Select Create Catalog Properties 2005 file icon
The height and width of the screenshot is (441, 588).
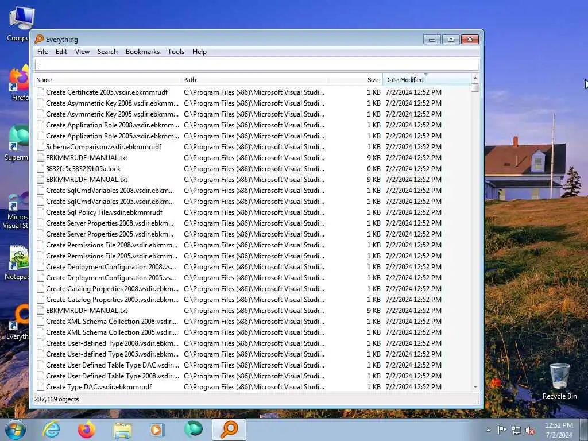click(40, 300)
